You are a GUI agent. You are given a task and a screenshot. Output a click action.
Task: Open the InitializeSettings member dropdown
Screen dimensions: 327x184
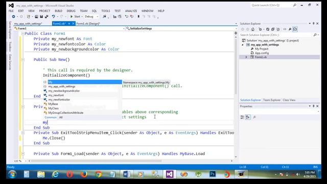pyautogui.click(x=236, y=29)
